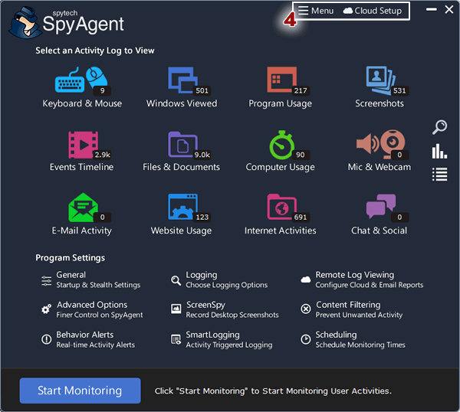The width and height of the screenshot is (460, 412).
Task: Open the bar chart reports icon
Action: pyautogui.click(x=439, y=151)
